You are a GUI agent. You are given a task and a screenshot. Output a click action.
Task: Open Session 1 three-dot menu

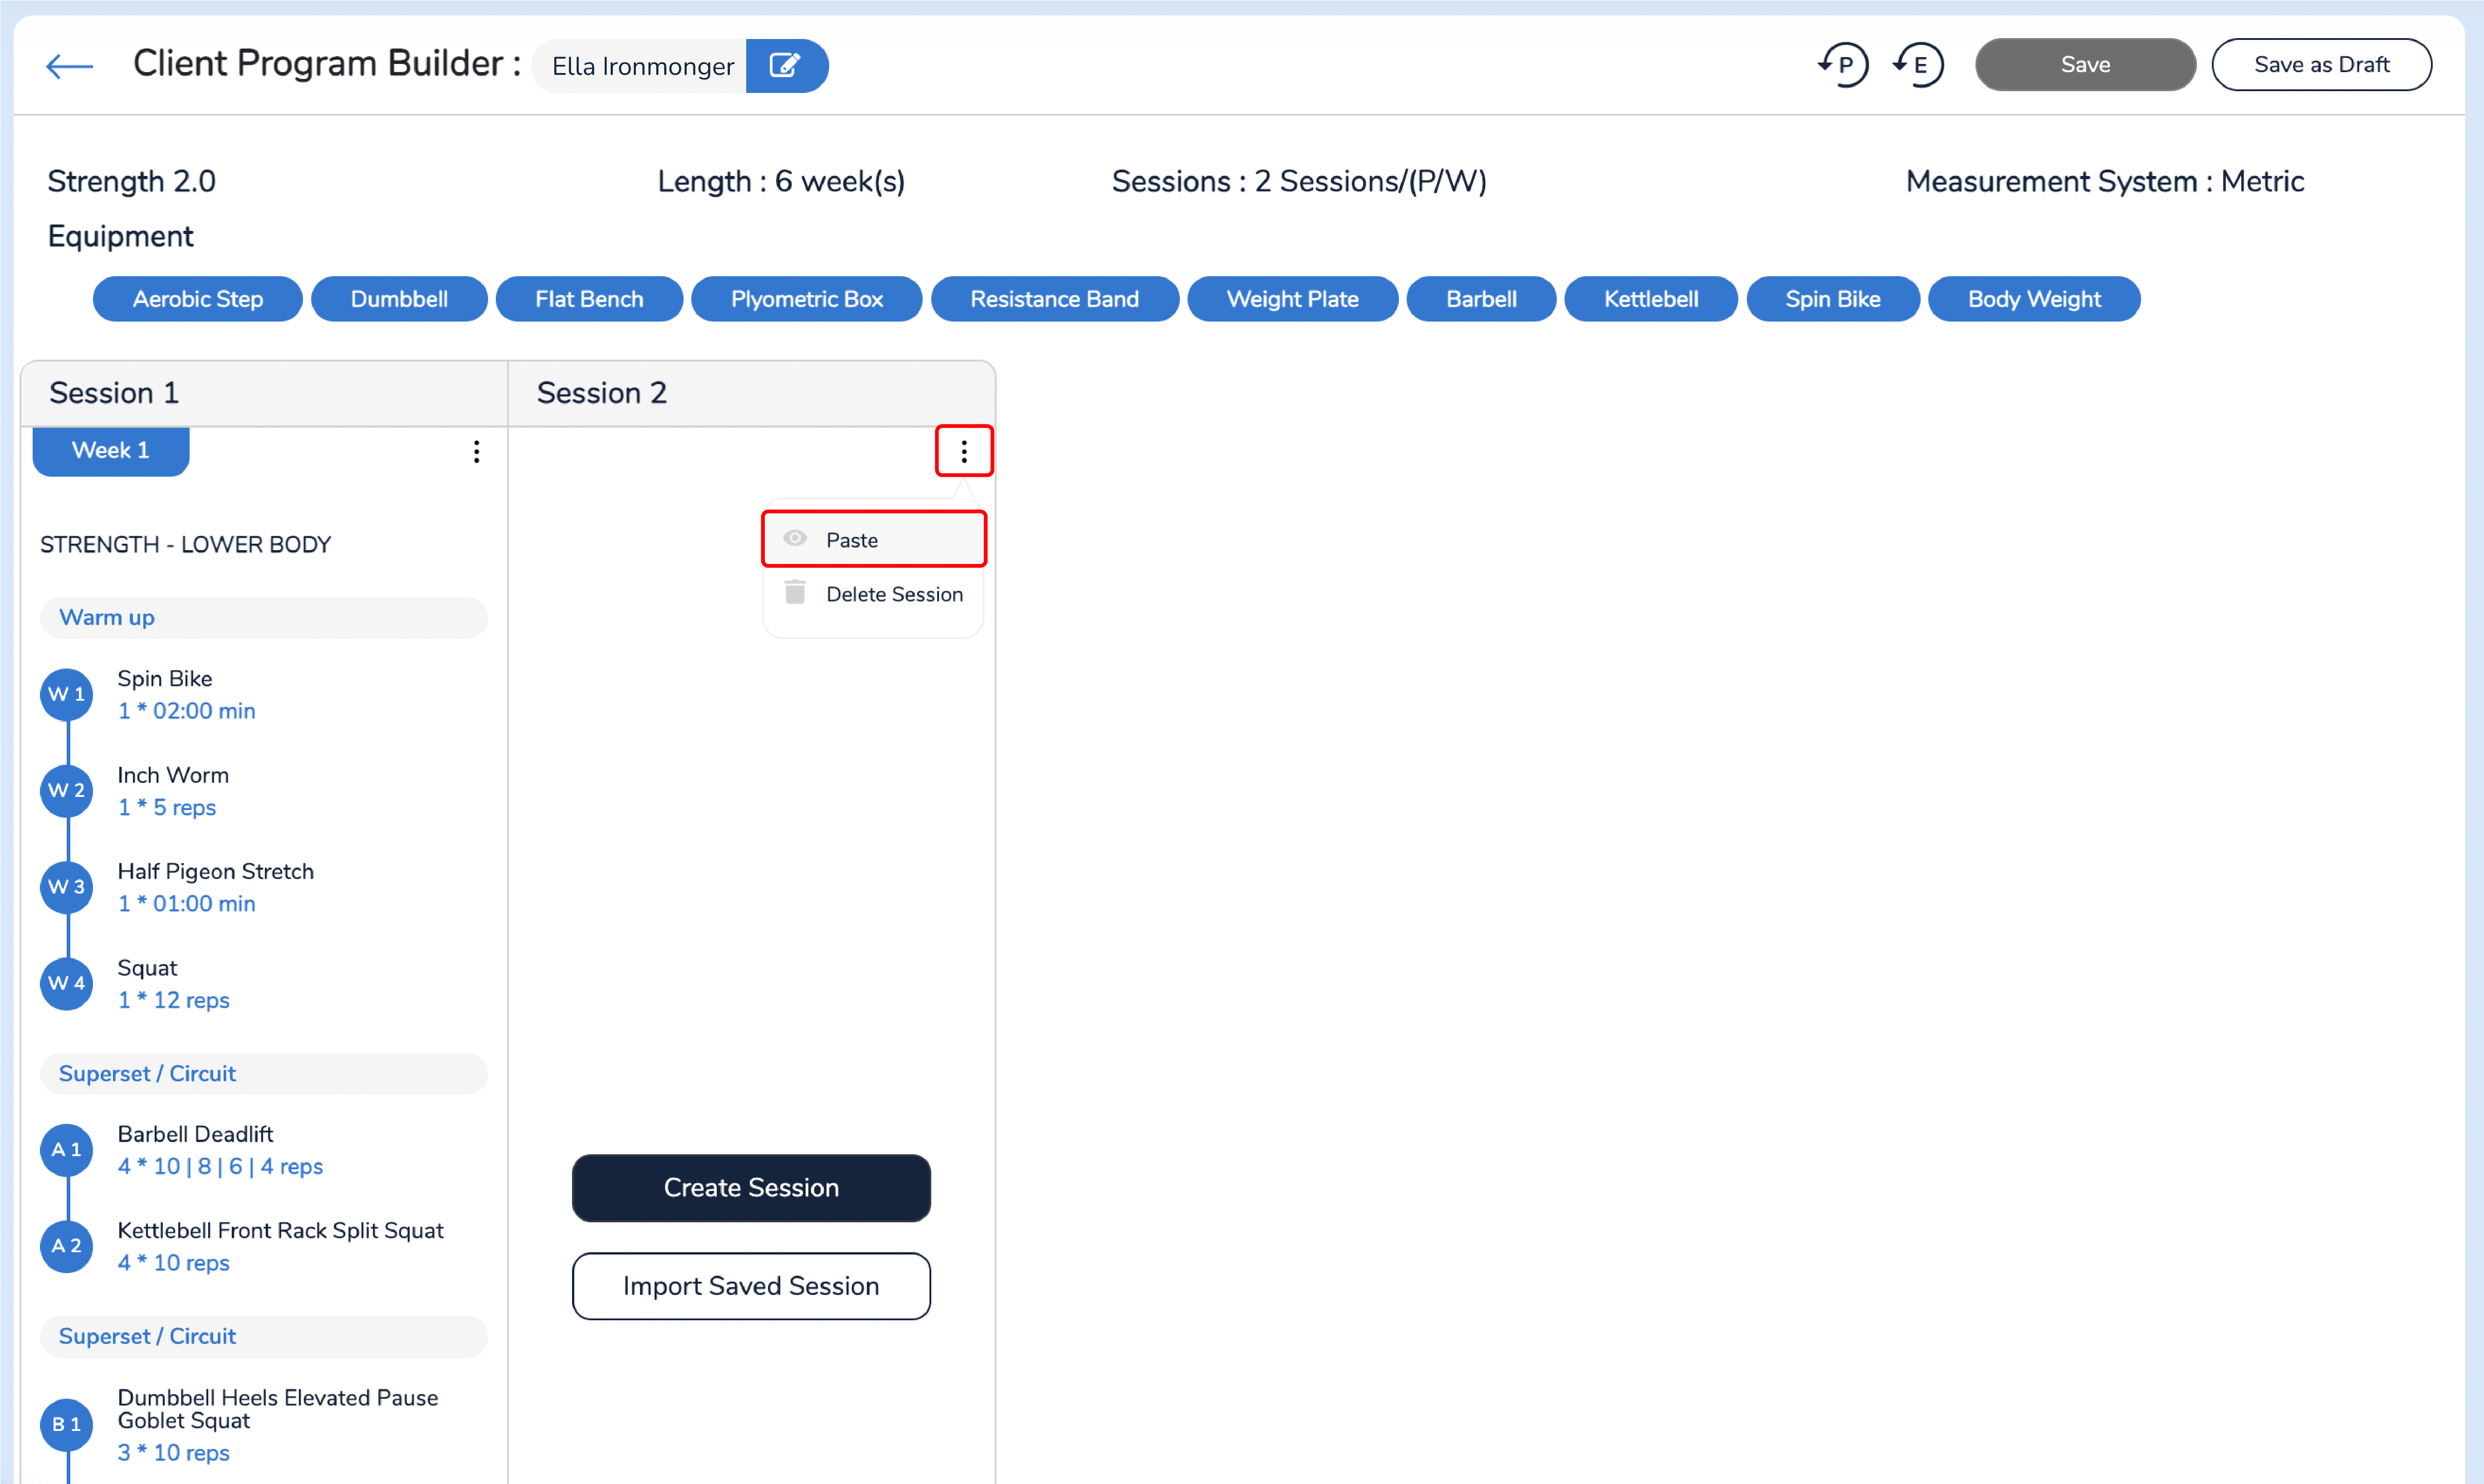click(x=477, y=452)
